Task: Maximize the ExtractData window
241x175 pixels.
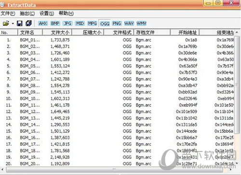Action: tap(218, 3)
